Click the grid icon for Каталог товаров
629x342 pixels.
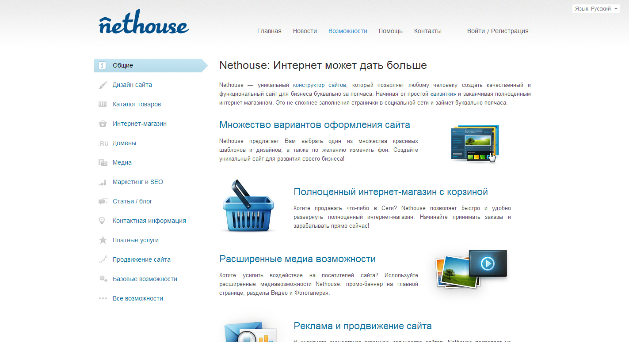(103, 104)
